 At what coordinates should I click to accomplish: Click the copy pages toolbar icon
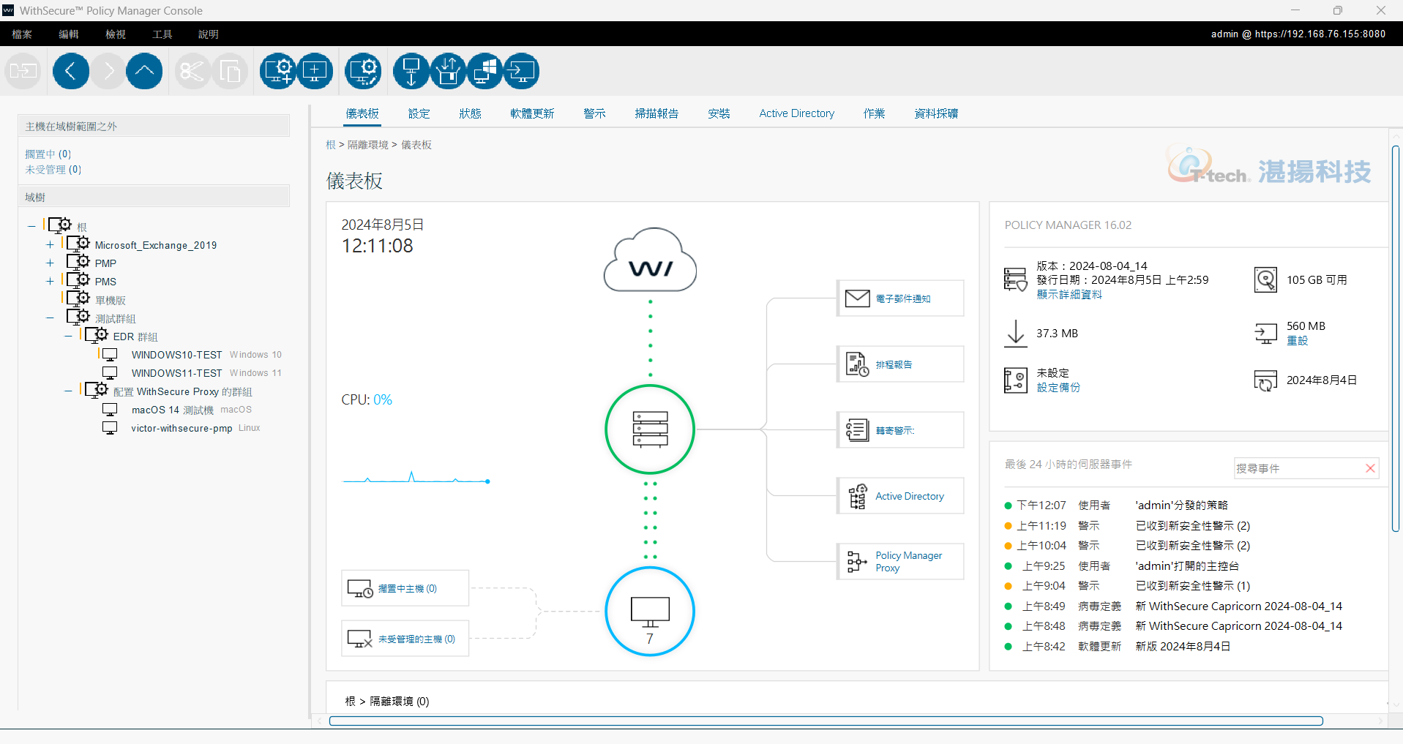pos(230,71)
